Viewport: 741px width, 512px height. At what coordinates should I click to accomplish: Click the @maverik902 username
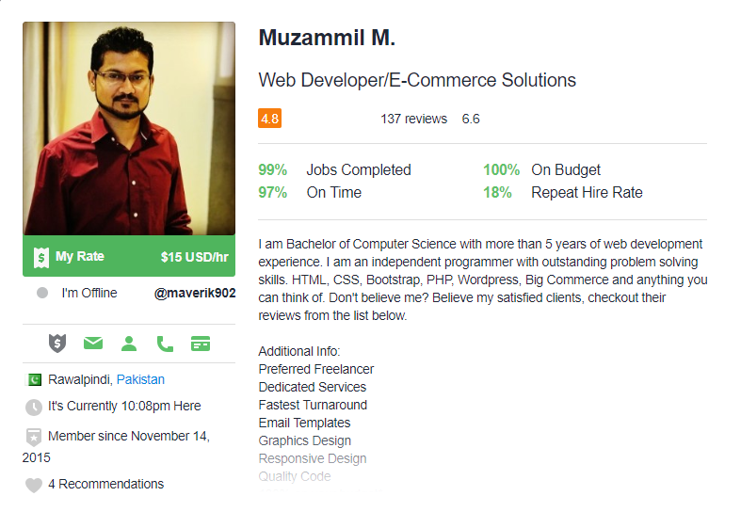coord(195,294)
